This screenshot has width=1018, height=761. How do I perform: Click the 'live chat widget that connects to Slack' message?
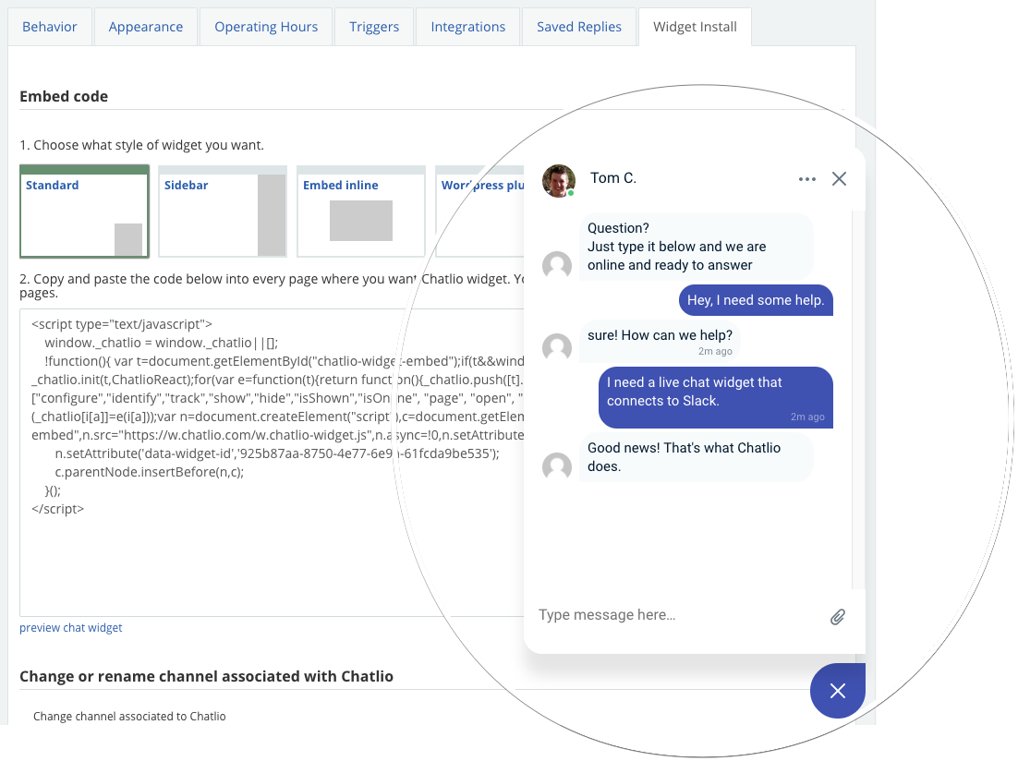coord(715,398)
